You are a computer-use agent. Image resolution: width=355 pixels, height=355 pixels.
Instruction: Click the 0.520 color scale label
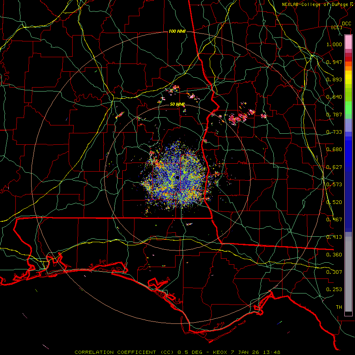[x=334, y=202]
